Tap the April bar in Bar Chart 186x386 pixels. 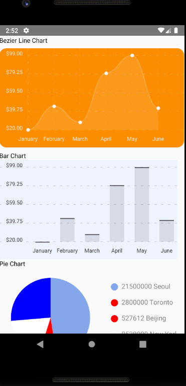coord(117,213)
